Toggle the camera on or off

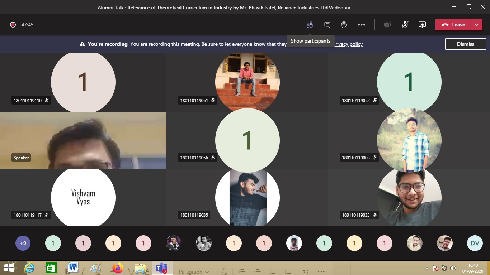click(x=387, y=25)
